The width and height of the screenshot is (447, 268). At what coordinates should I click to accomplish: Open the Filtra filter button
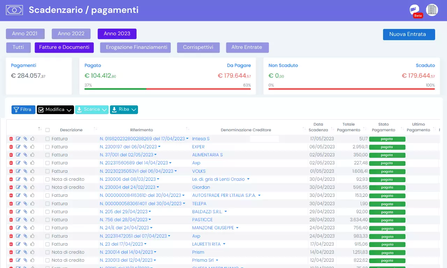pos(23,110)
